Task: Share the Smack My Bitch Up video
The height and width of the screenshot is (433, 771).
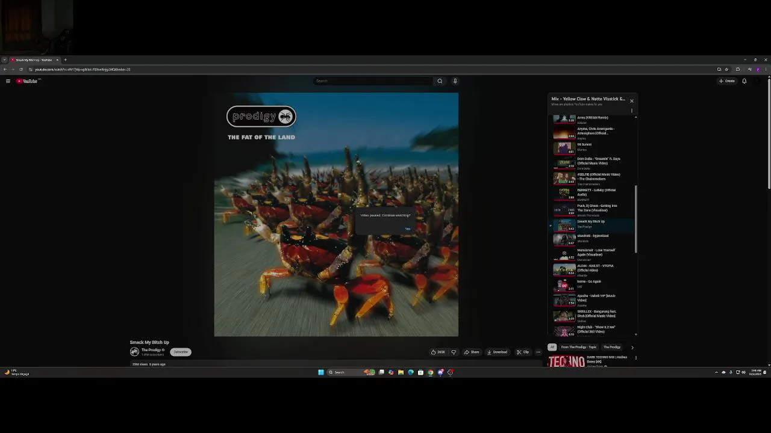Action: pos(472,352)
